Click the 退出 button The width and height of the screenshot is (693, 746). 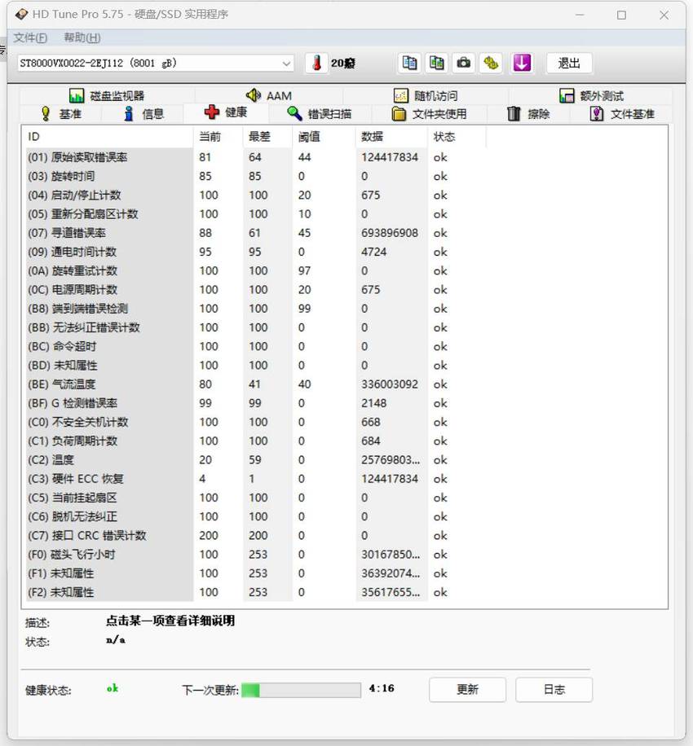tap(569, 63)
